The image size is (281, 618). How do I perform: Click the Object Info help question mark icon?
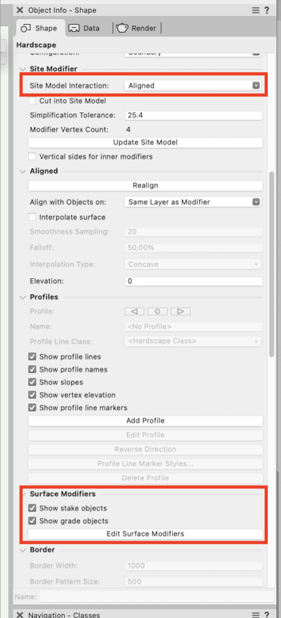[x=267, y=10]
